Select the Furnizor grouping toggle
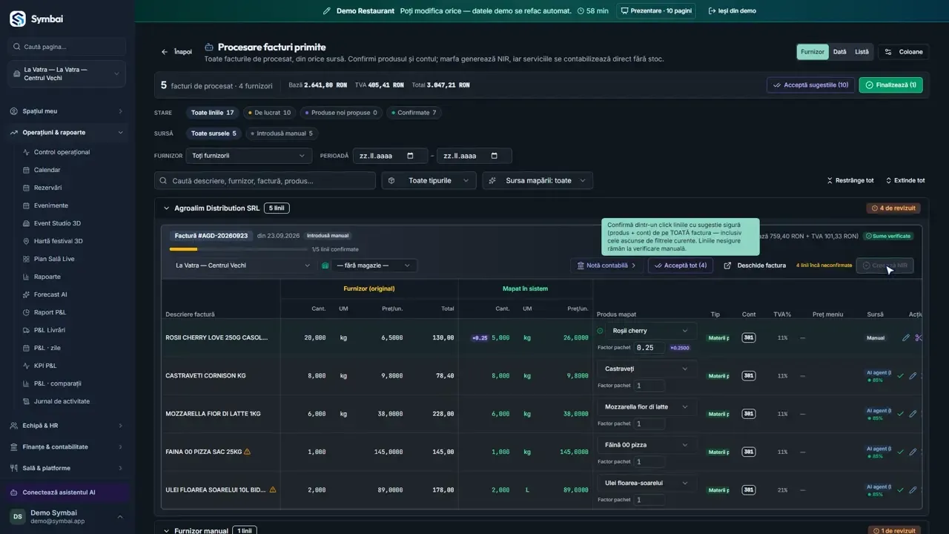The width and height of the screenshot is (949, 534). pos(813,52)
